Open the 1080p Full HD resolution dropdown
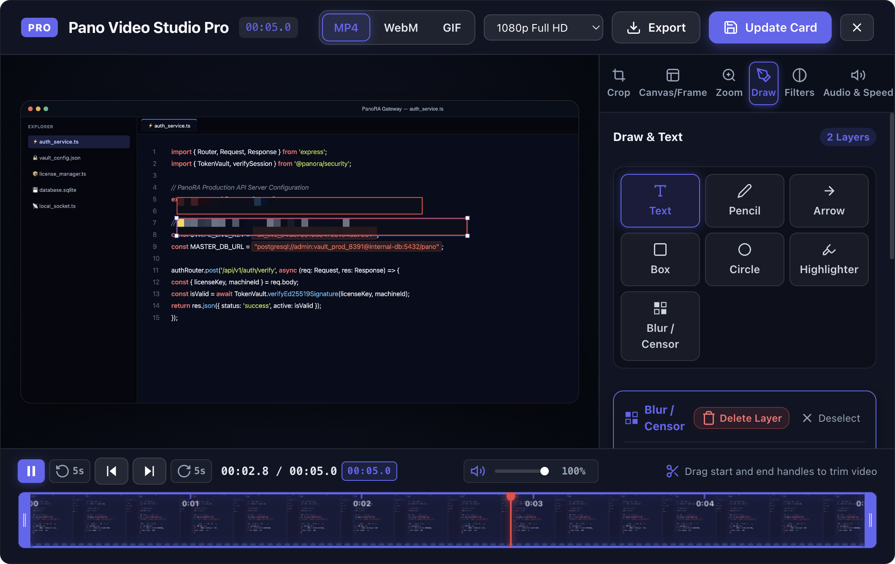 (x=543, y=27)
